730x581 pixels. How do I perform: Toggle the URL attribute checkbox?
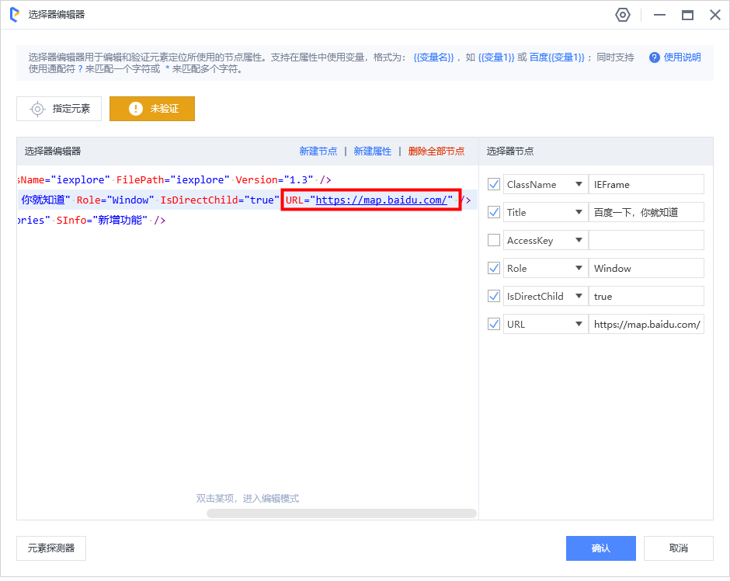click(x=493, y=324)
